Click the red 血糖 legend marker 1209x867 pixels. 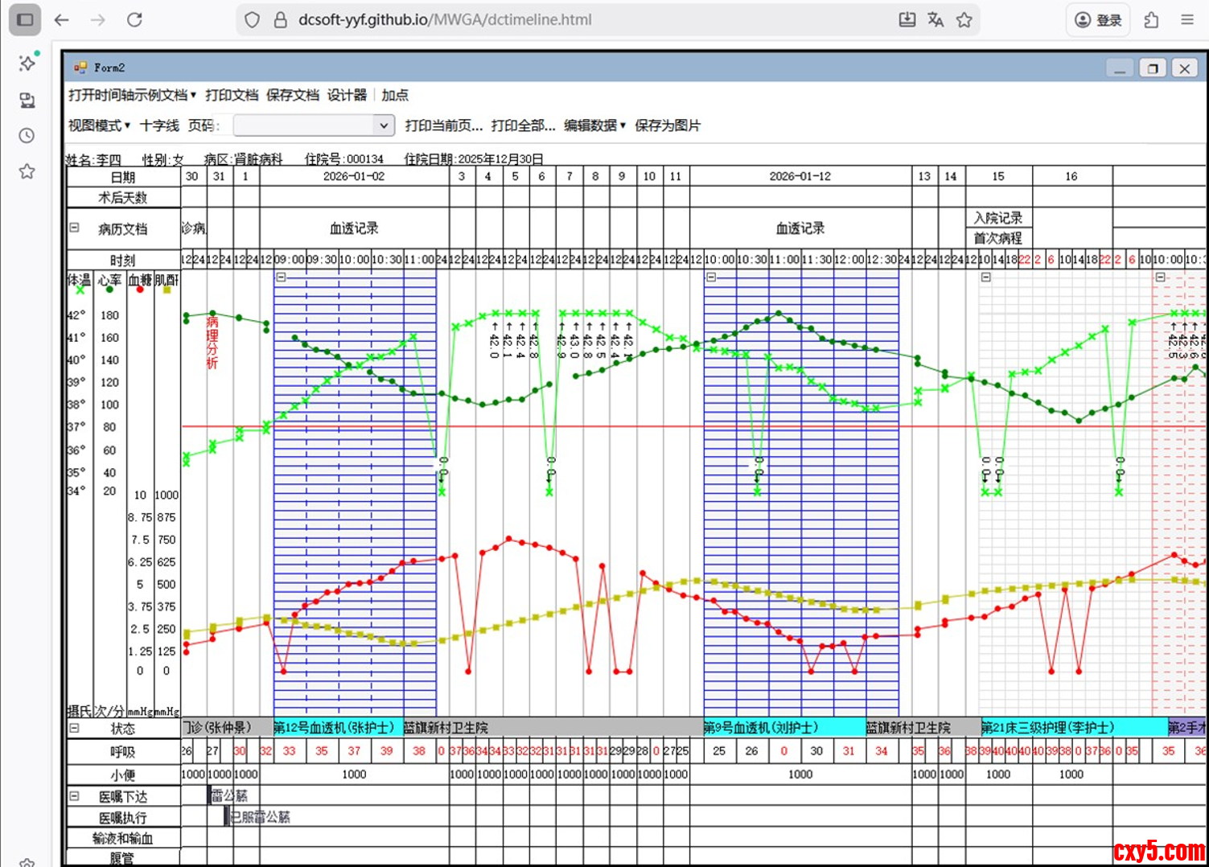click(140, 290)
